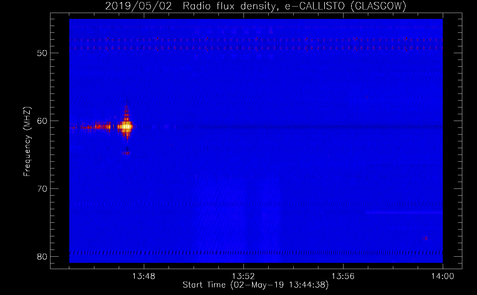Click the 70 MHz frequency tick label

[x=42, y=189]
